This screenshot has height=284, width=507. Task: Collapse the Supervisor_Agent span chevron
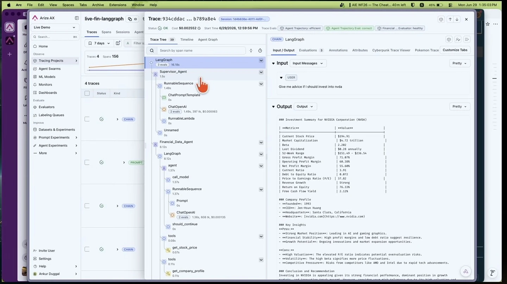point(261,72)
